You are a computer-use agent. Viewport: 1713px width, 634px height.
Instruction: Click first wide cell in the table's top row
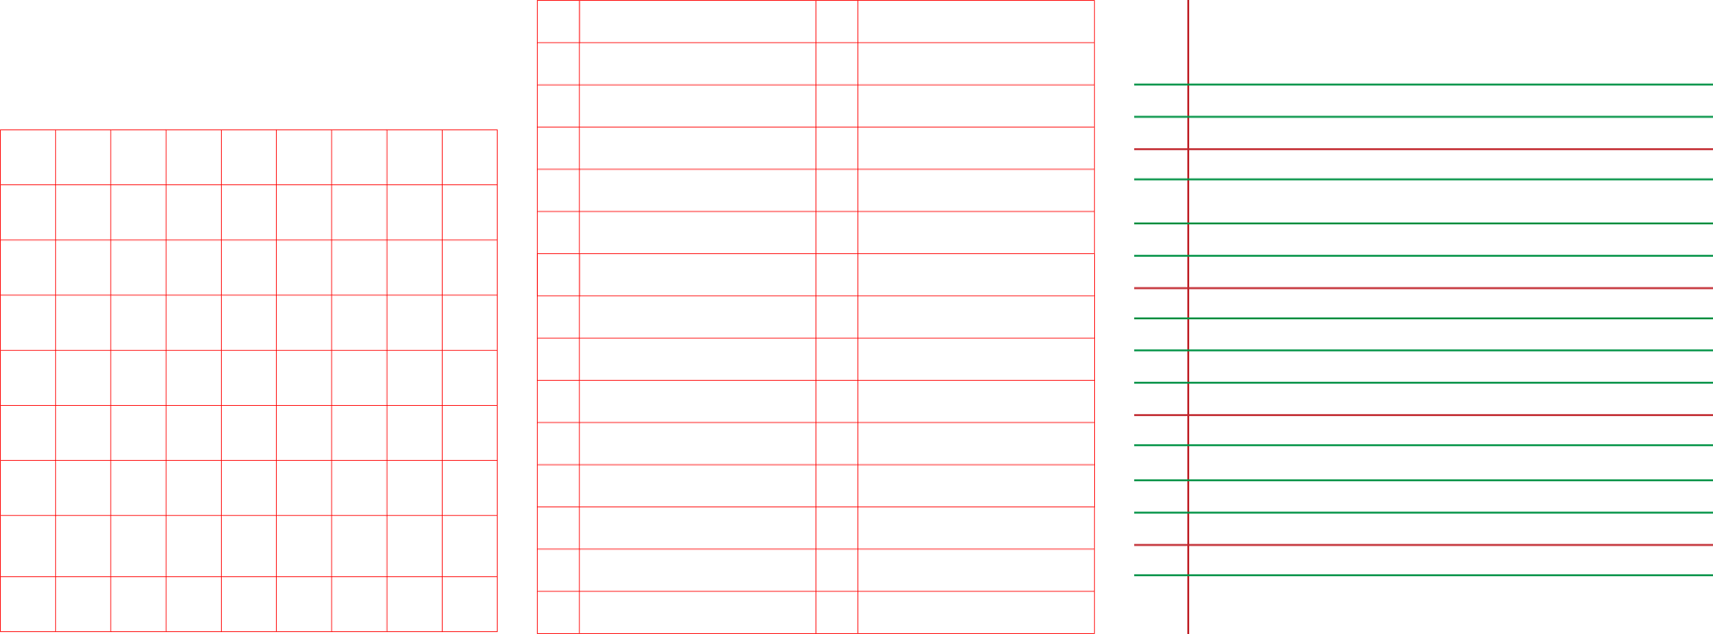[x=697, y=21]
